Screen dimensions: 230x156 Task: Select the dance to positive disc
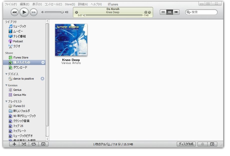[x=23, y=79]
